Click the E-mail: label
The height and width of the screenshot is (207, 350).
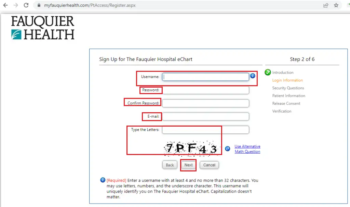[x=153, y=116]
